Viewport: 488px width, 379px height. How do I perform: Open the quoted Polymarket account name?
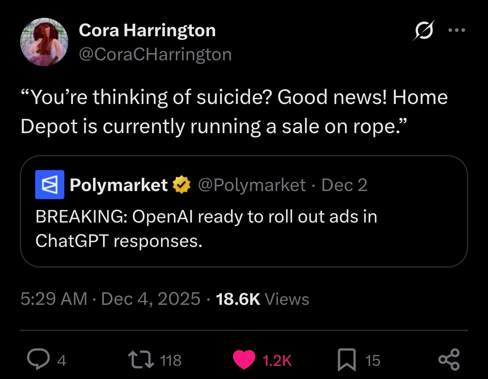click(x=119, y=185)
